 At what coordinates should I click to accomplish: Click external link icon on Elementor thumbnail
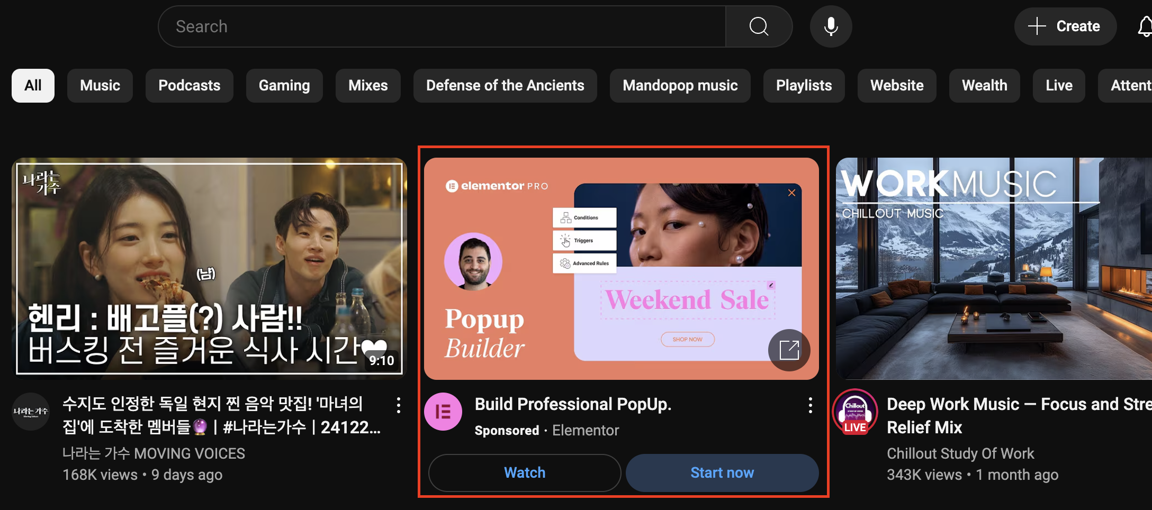[x=789, y=350]
